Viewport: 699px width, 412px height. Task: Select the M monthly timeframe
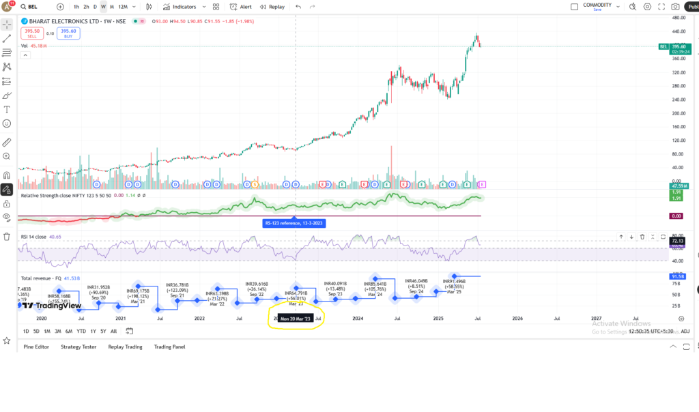click(112, 7)
